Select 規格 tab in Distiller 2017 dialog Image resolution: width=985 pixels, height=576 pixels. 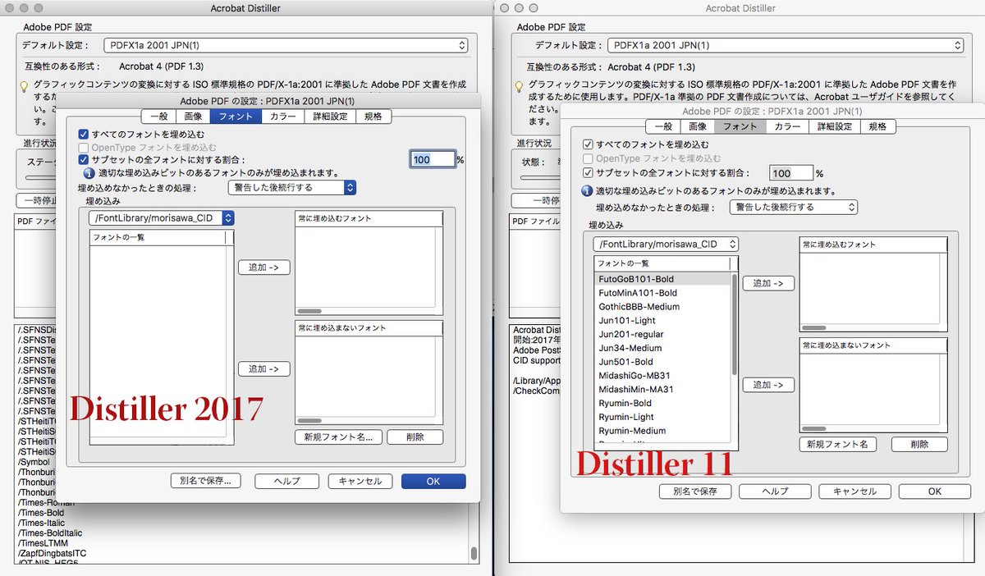click(x=373, y=117)
